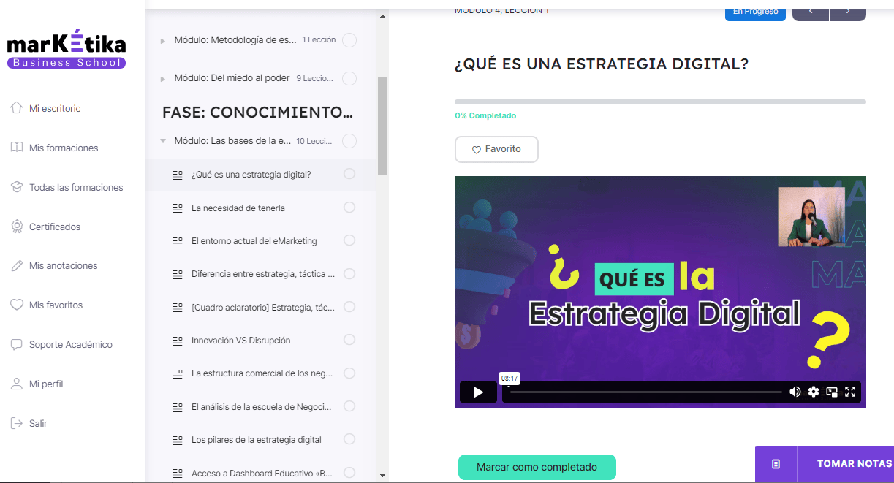Click the notes document icon beside Tomar Notas
894x483 pixels.
[x=776, y=464]
